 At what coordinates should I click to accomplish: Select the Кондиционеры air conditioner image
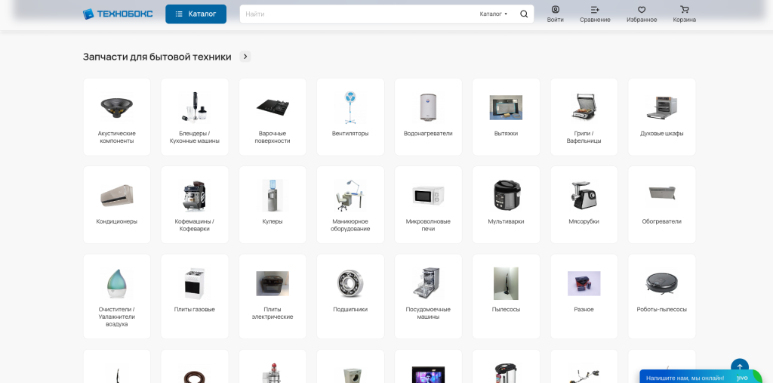coord(117,196)
